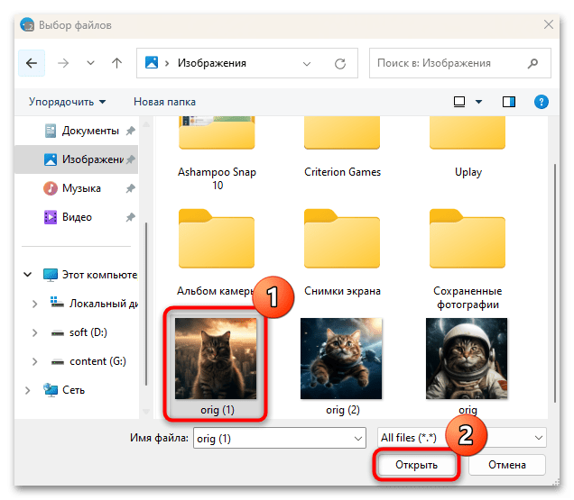The width and height of the screenshot is (574, 500).
Task: Collapse Этот компьютер tree node
Action: (28, 274)
